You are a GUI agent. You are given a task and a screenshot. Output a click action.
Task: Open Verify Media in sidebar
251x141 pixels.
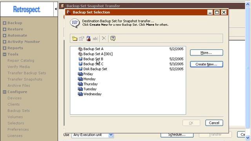(x=18, y=67)
